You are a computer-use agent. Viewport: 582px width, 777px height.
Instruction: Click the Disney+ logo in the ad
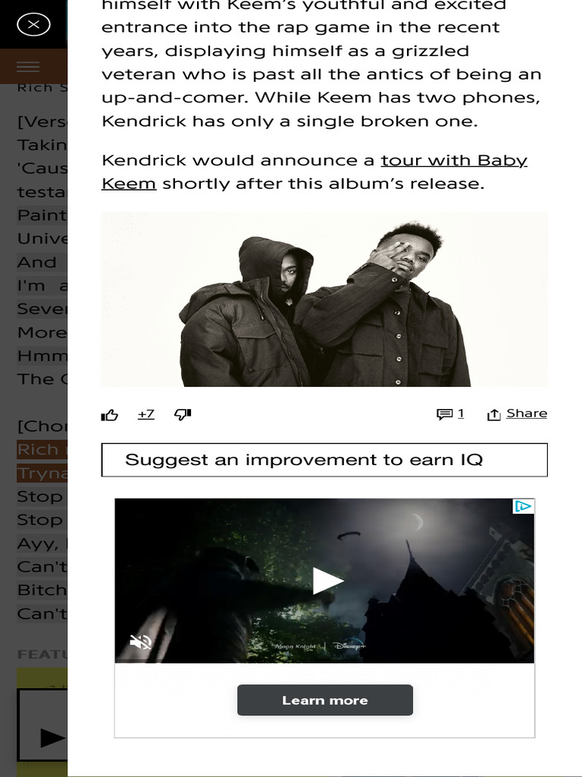pos(349,646)
